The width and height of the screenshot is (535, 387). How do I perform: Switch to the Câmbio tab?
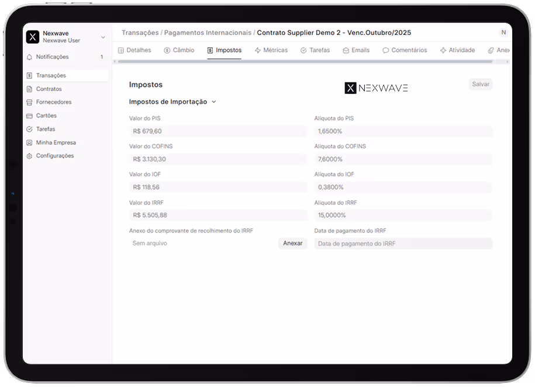click(179, 50)
